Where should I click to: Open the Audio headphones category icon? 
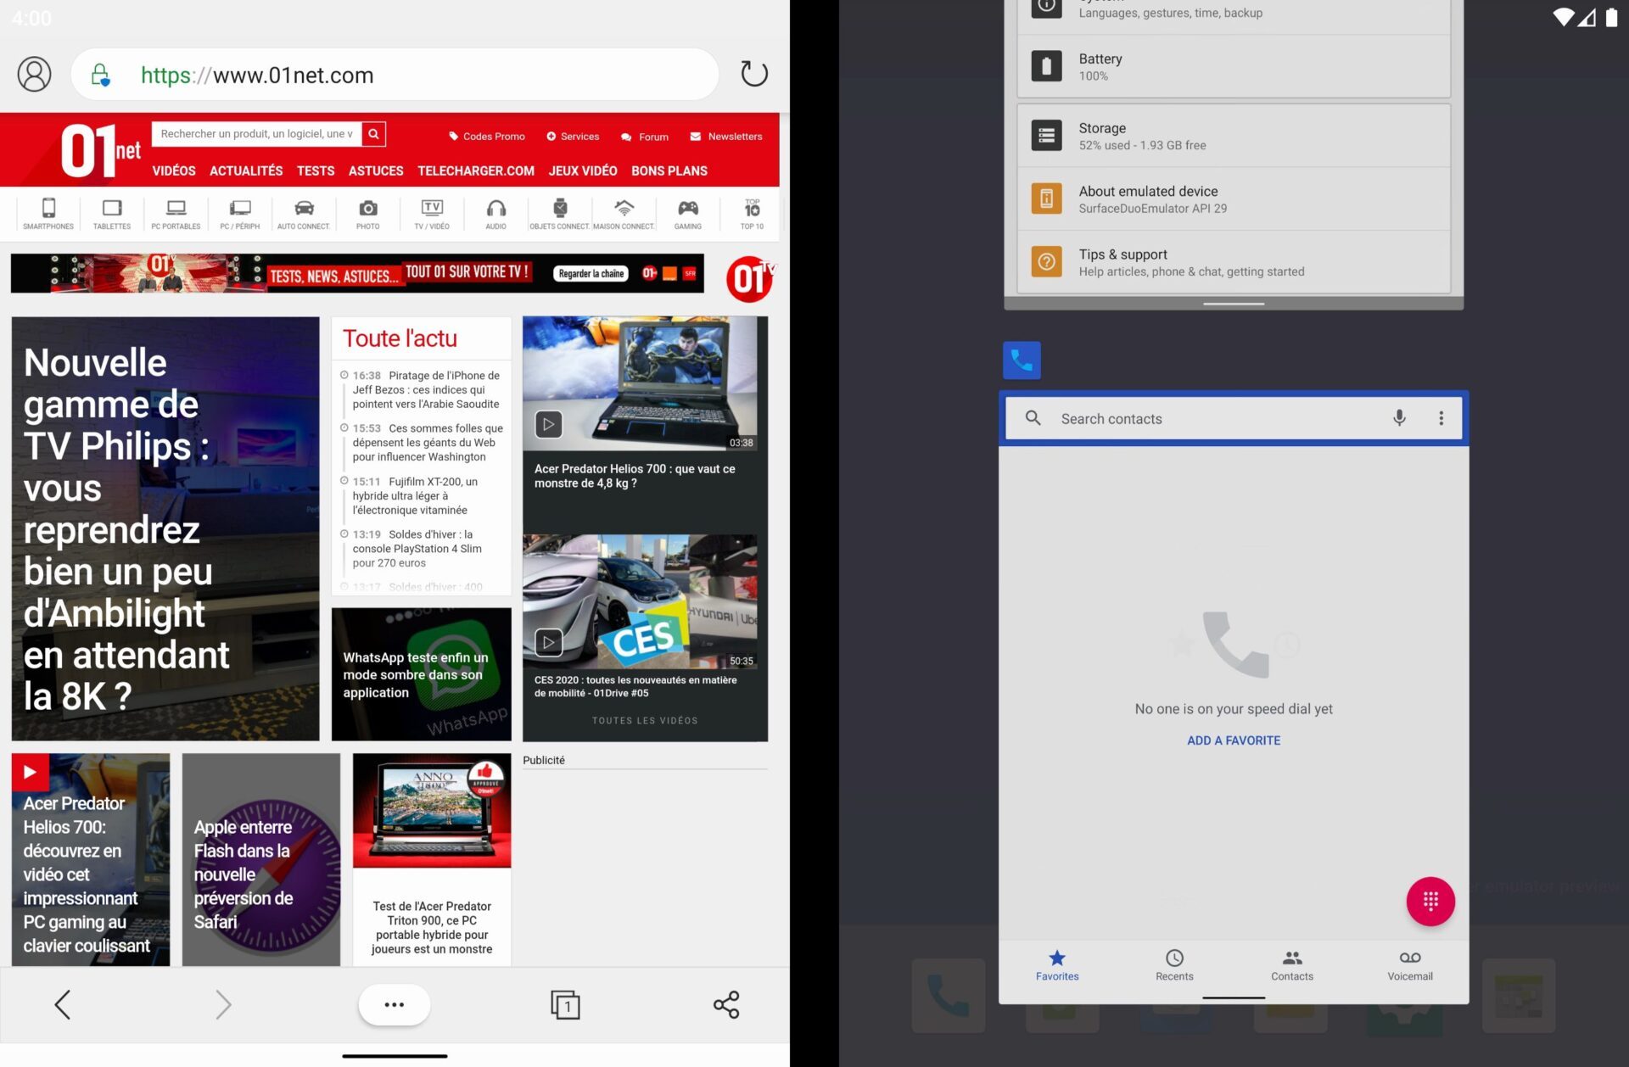pos(496,214)
